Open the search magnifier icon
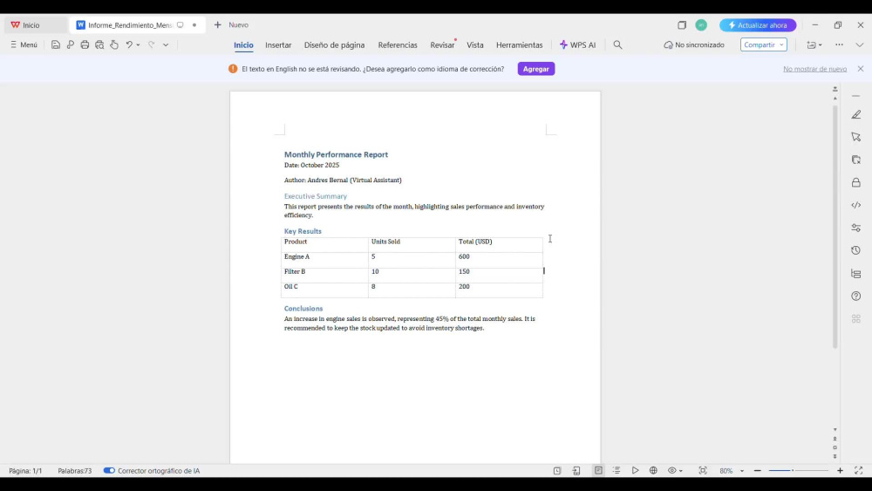 click(617, 45)
